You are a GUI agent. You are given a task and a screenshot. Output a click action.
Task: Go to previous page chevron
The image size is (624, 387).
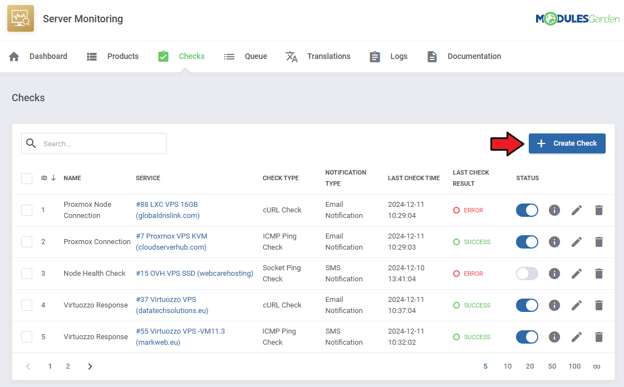click(28, 366)
